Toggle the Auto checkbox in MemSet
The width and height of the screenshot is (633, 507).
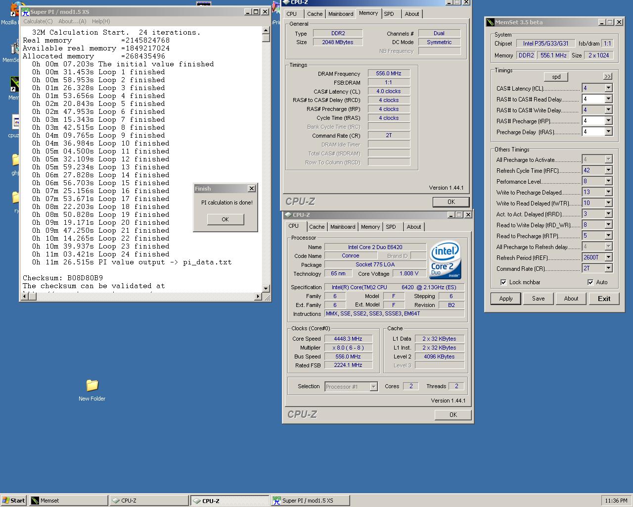point(590,282)
